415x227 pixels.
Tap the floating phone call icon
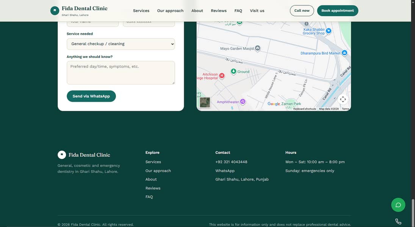pos(398,221)
